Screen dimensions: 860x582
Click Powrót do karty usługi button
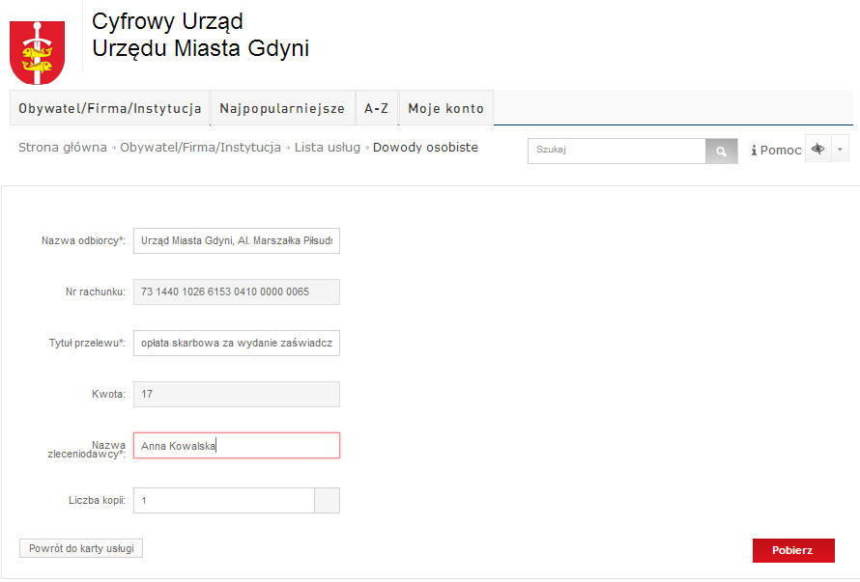coord(81,548)
